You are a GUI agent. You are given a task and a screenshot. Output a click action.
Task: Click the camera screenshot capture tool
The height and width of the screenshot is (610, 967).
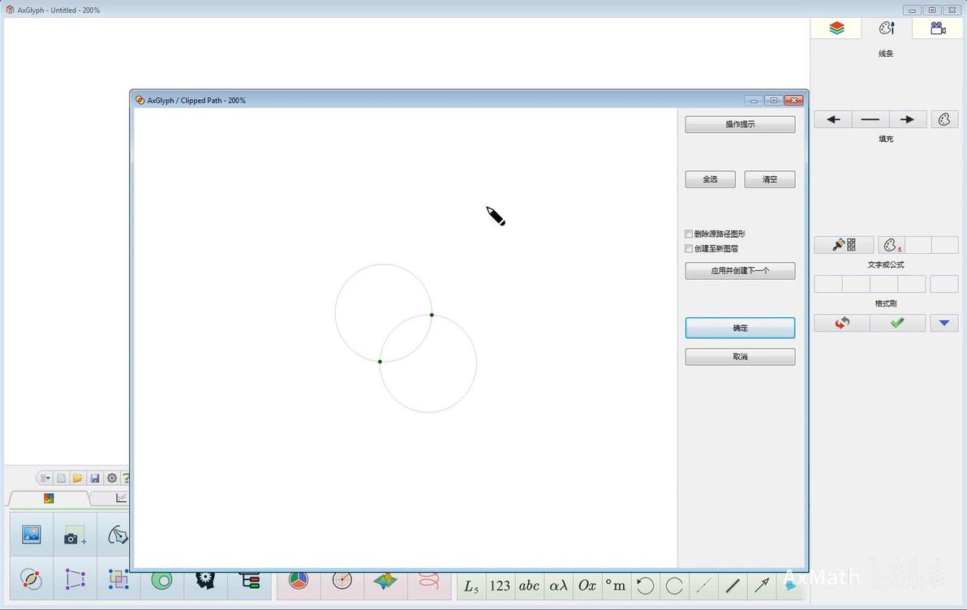pos(75,535)
